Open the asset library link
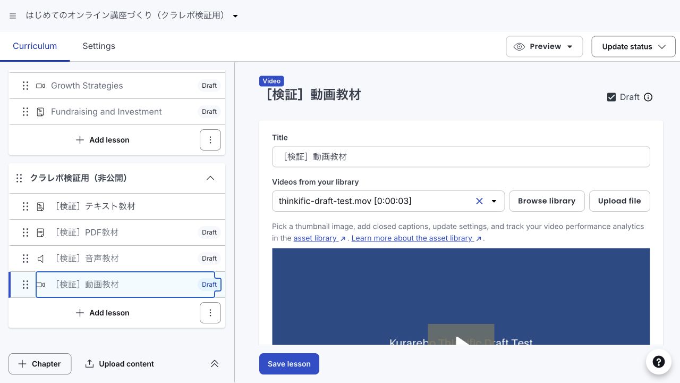The height and width of the screenshot is (383, 680). (320, 238)
